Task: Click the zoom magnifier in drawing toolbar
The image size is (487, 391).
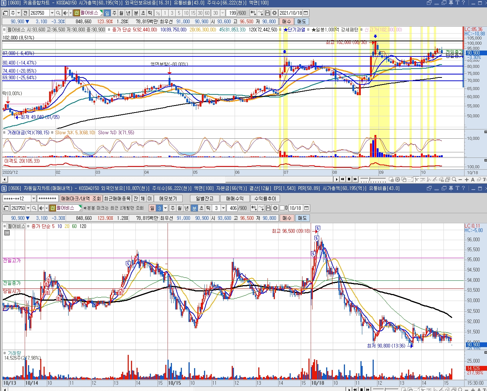Action: [x=454, y=179]
